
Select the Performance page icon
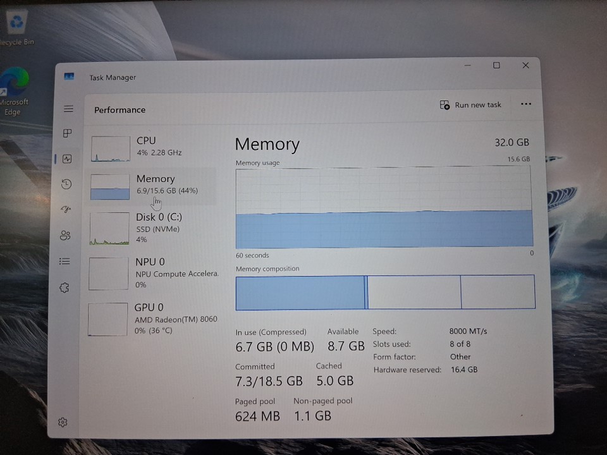click(67, 159)
